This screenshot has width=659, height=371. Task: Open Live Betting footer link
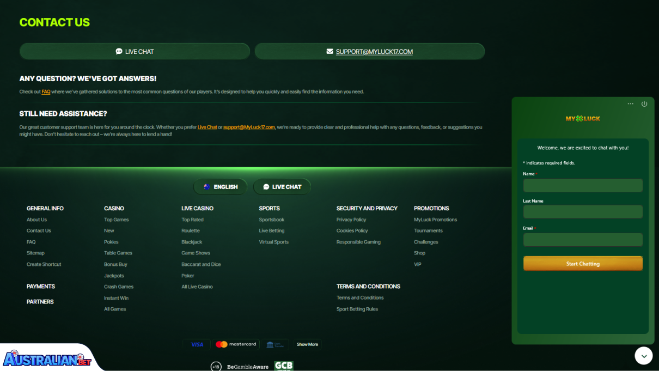[272, 230]
